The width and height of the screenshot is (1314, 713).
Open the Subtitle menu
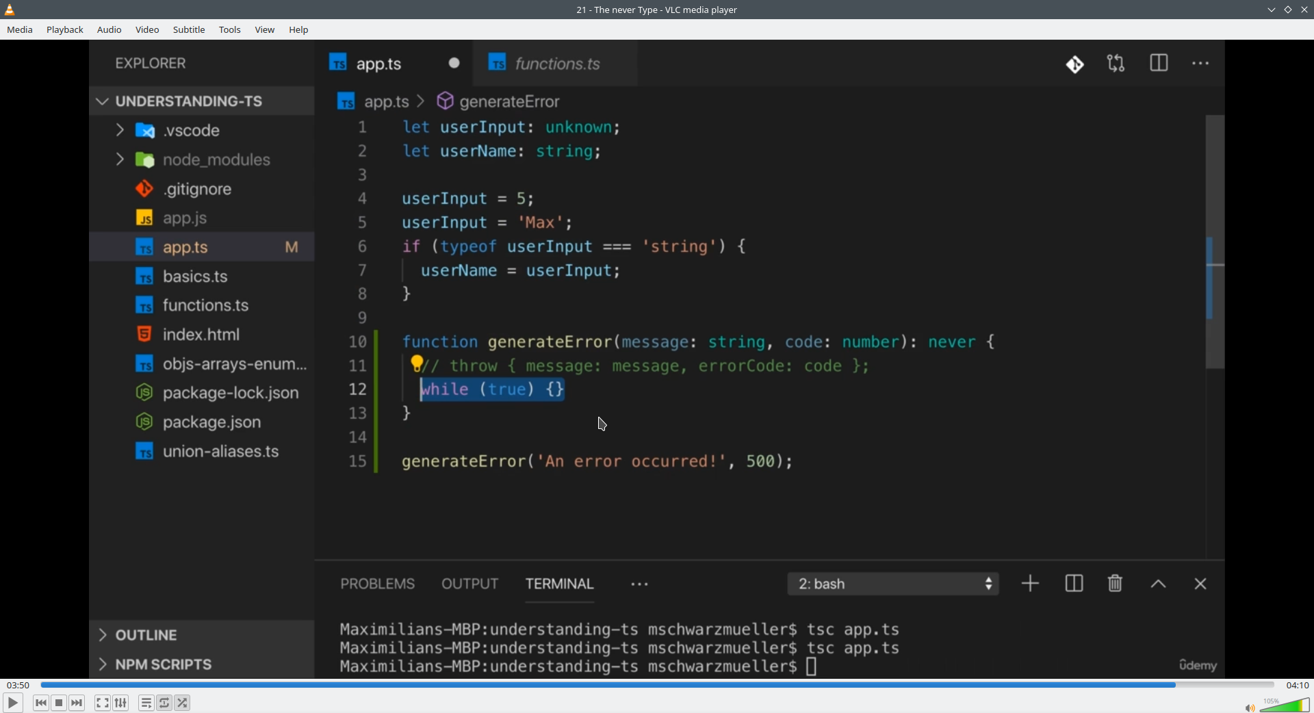click(x=189, y=30)
